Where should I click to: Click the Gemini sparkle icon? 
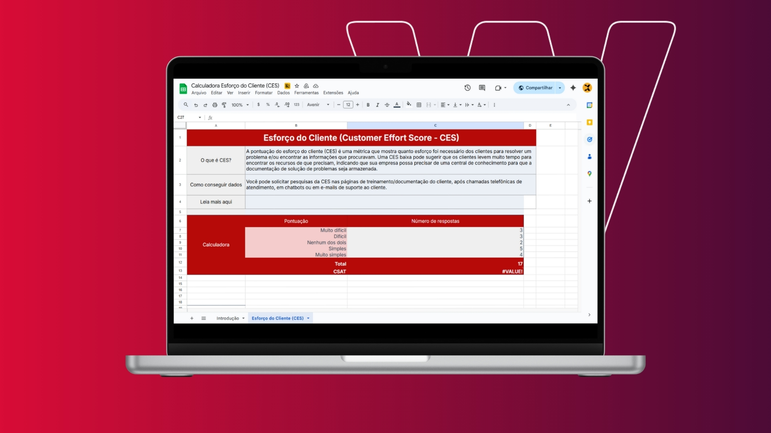[573, 88]
